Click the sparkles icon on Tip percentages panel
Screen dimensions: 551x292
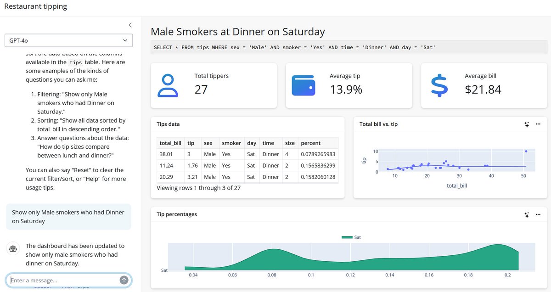point(527,214)
